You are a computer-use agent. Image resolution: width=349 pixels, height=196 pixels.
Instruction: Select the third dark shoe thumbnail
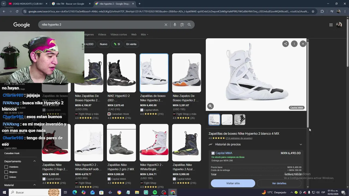click(x=240, y=120)
